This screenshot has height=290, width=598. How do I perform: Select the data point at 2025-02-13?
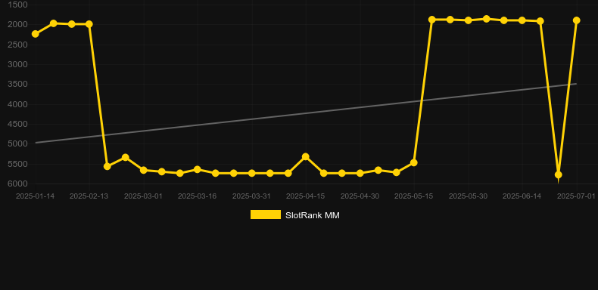(89, 24)
